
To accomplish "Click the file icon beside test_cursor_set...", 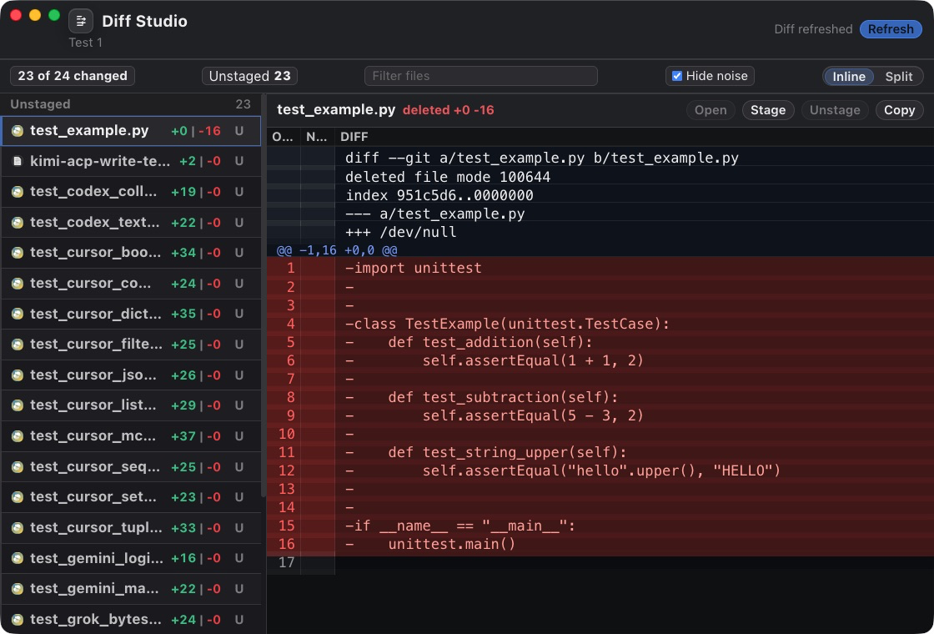I will 18,497.
